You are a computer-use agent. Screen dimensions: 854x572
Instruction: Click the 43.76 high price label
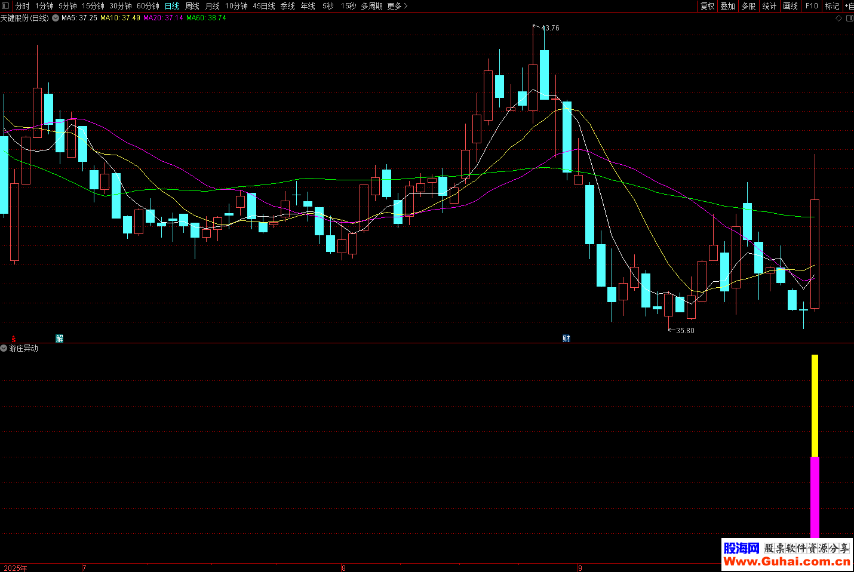pos(550,28)
